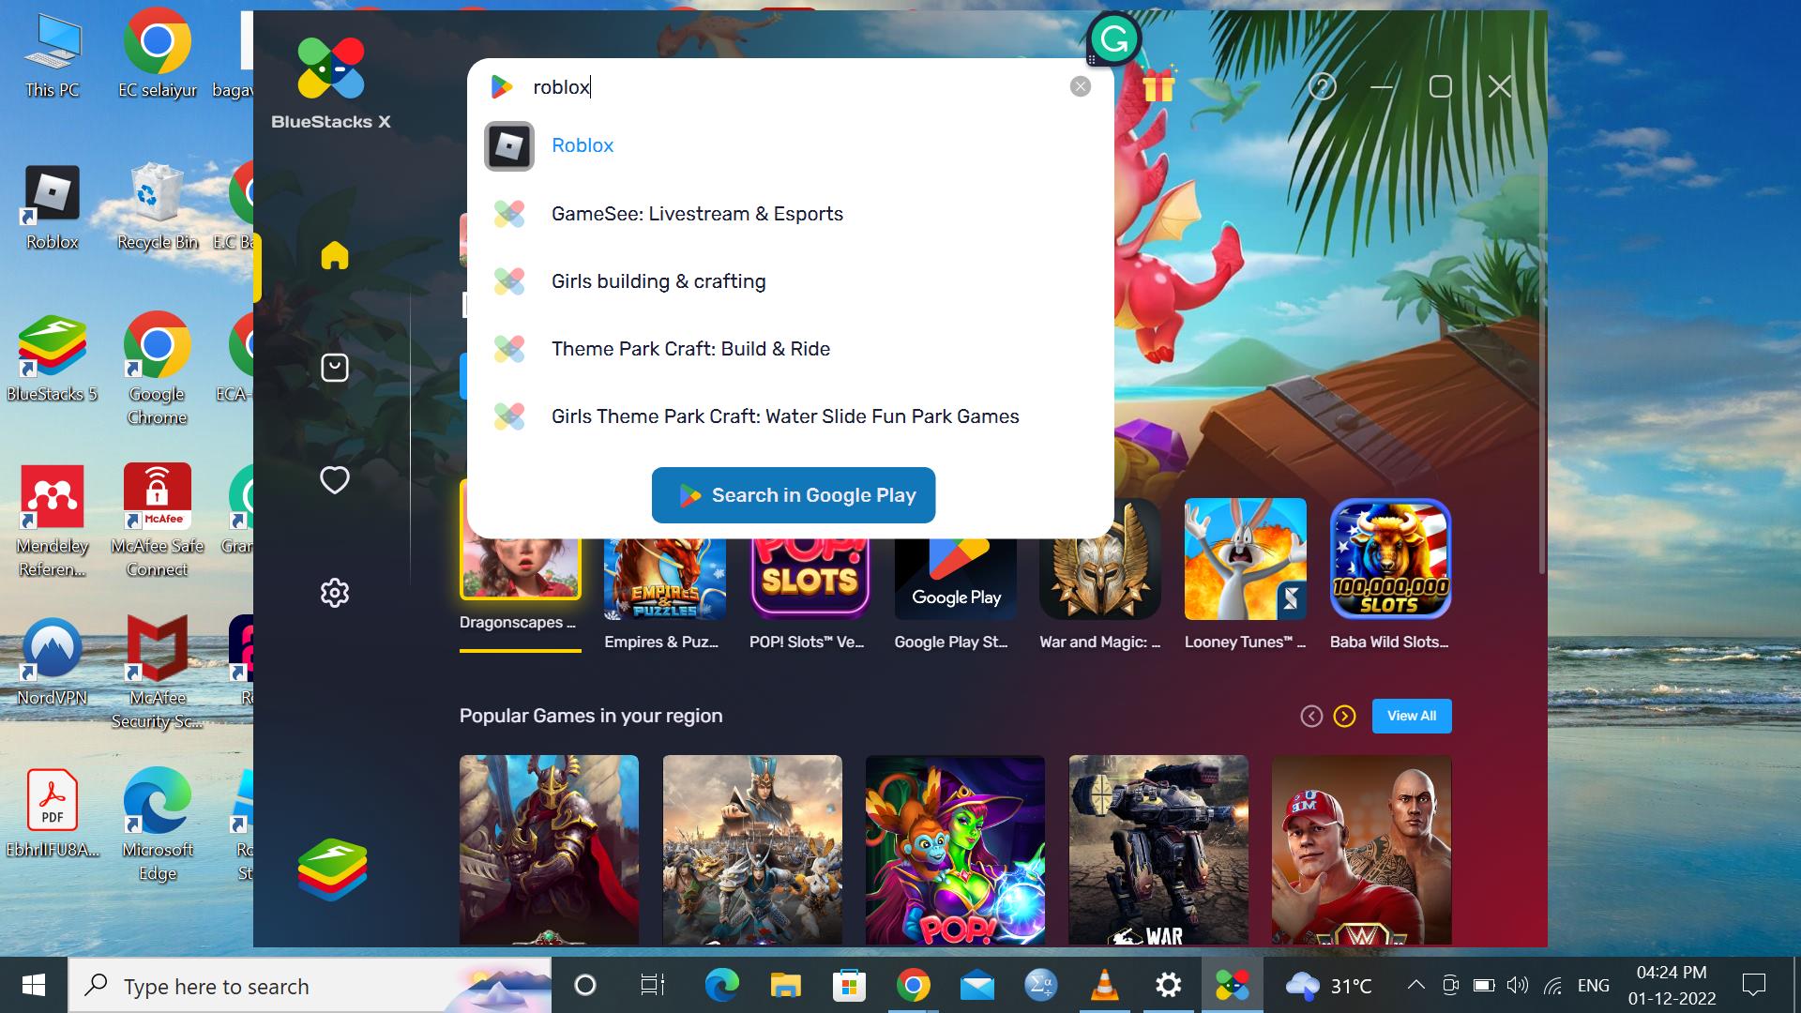Open Mail app from the taskbar

[977, 986]
